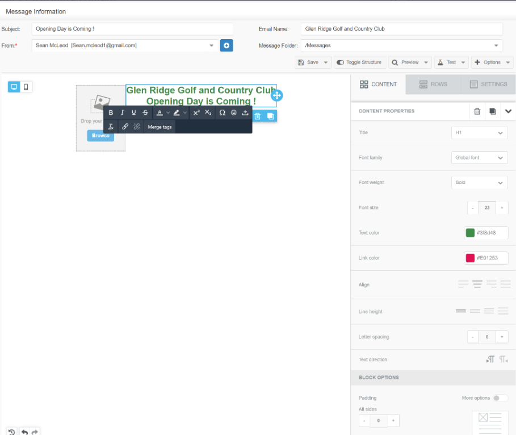Apply subscript formatting
The height and width of the screenshot is (435, 516).
[x=208, y=112]
